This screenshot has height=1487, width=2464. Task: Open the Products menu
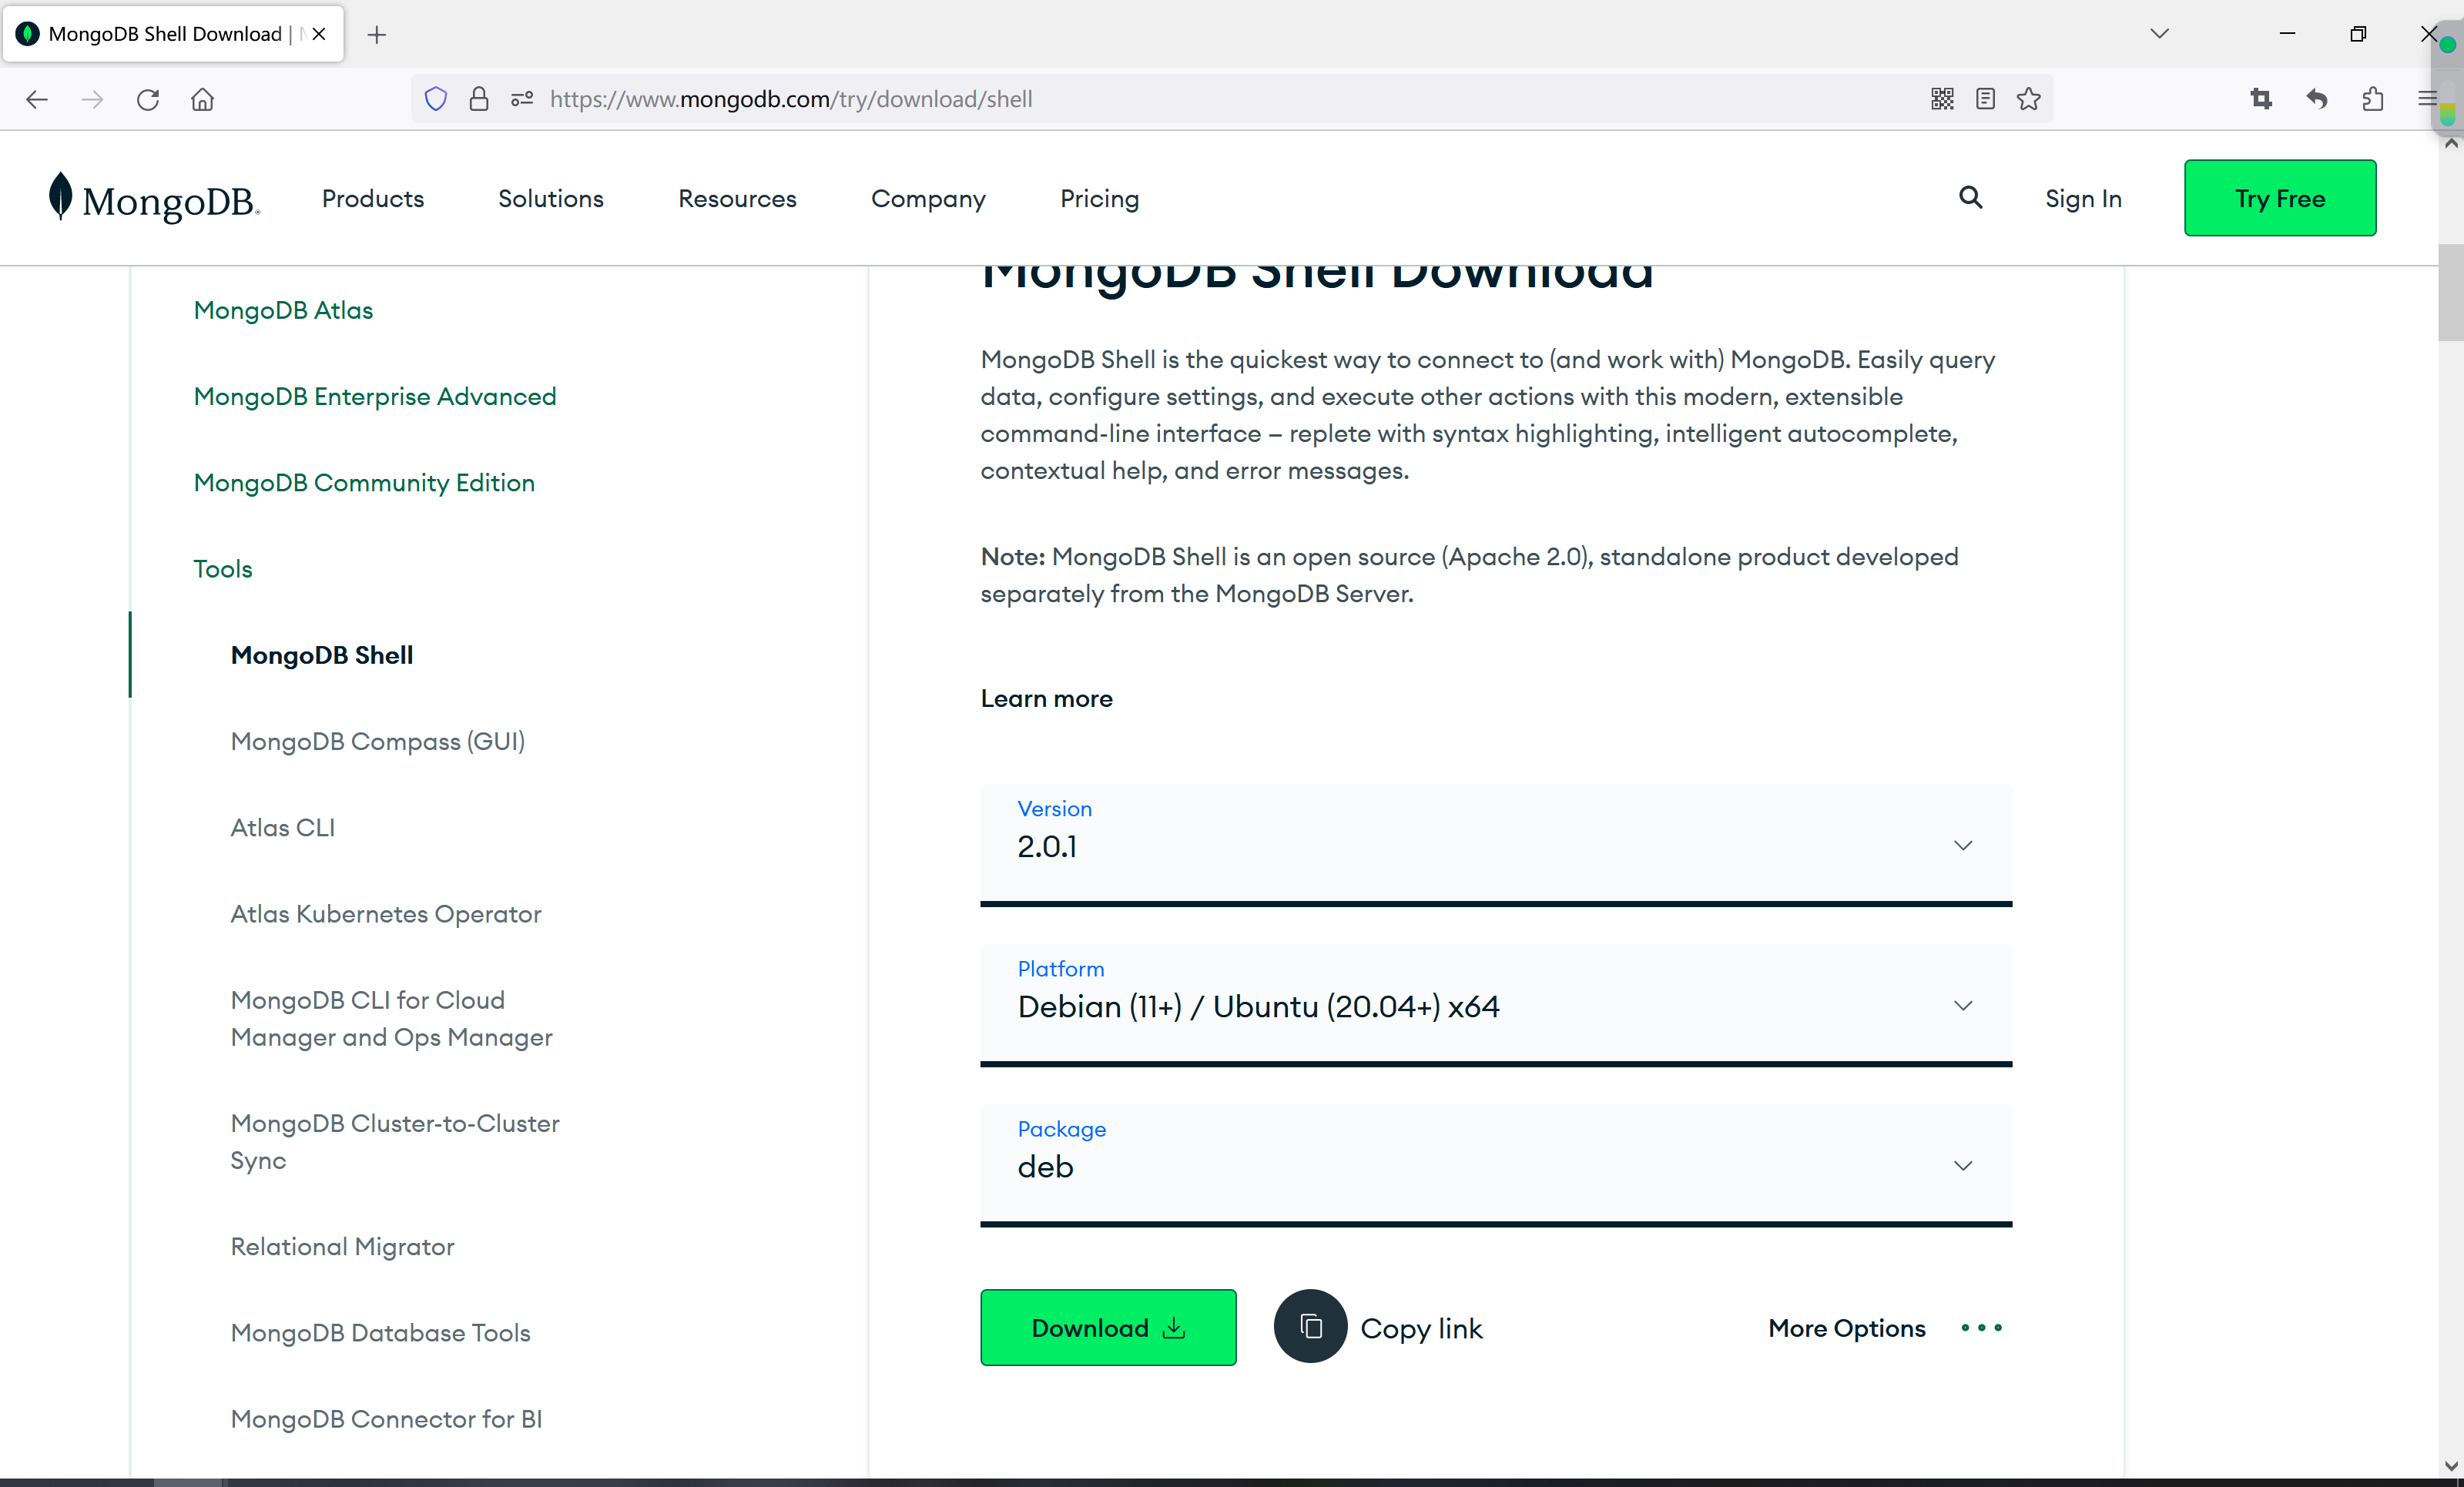373,198
